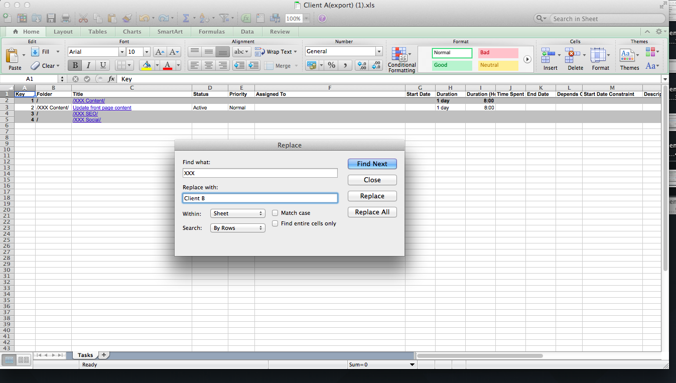Viewport: 676px width, 383px height.
Task: Toggle the Bold formatting button
Action: point(75,65)
